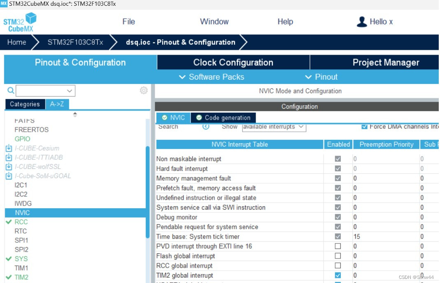Click the interrupt search back-arrow icon
This screenshot has height=283, width=440.
(x=206, y=127)
